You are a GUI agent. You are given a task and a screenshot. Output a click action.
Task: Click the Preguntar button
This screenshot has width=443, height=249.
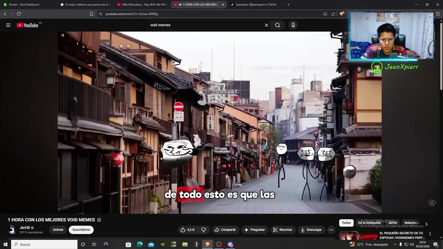coord(254,230)
